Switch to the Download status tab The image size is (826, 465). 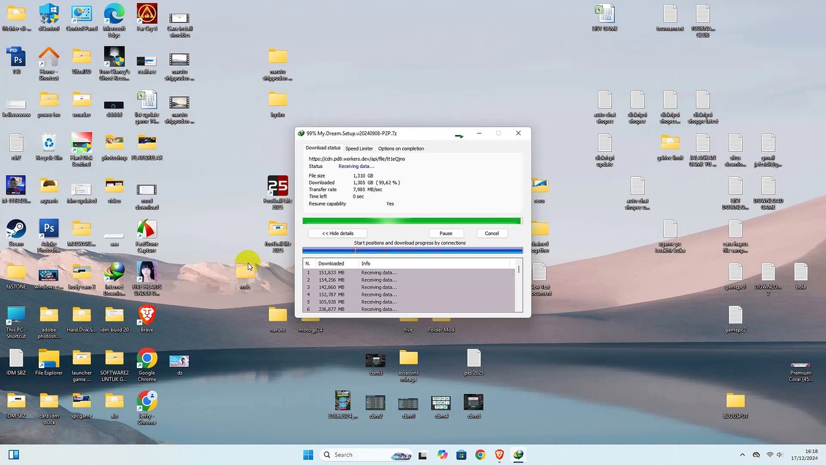323,148
